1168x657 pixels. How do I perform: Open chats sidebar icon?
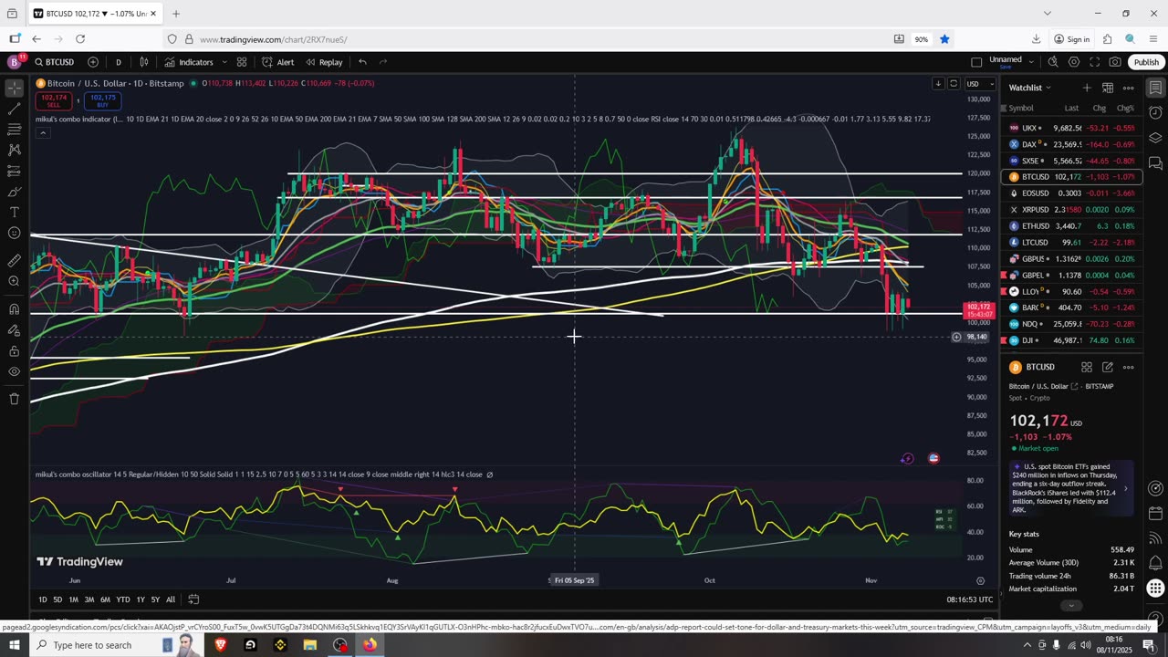click(1155, 163)
